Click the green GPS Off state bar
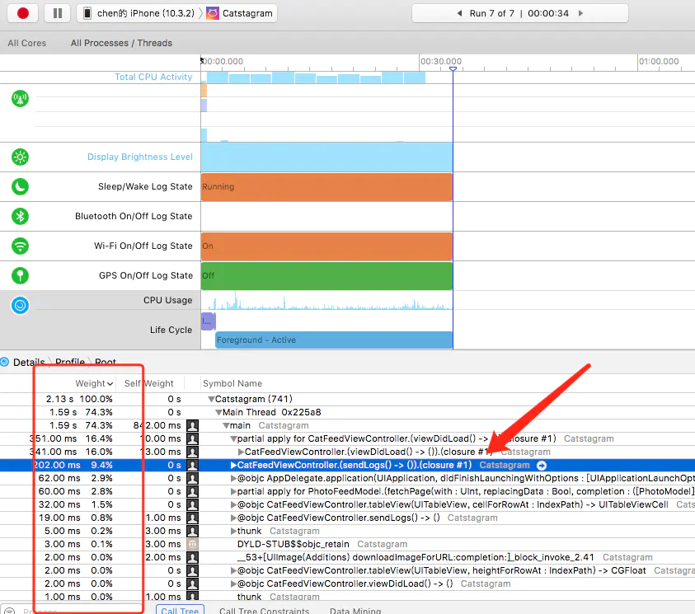This screenshot has height=614, width=695. point(326,276)
